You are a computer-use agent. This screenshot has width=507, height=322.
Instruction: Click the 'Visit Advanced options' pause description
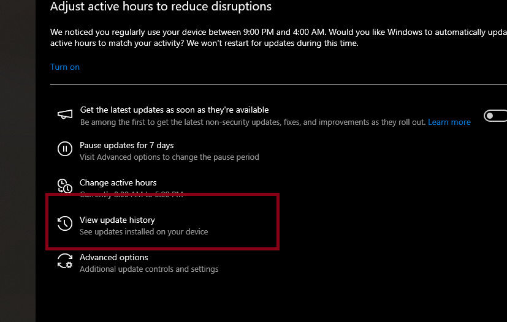tap(169, 157)
